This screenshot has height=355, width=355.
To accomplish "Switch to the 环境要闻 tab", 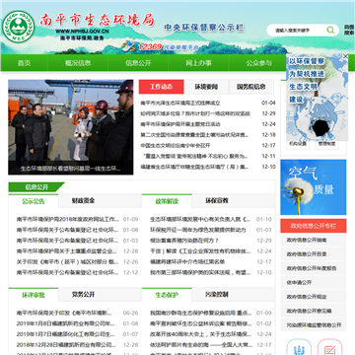I will (x=206, y=87).
